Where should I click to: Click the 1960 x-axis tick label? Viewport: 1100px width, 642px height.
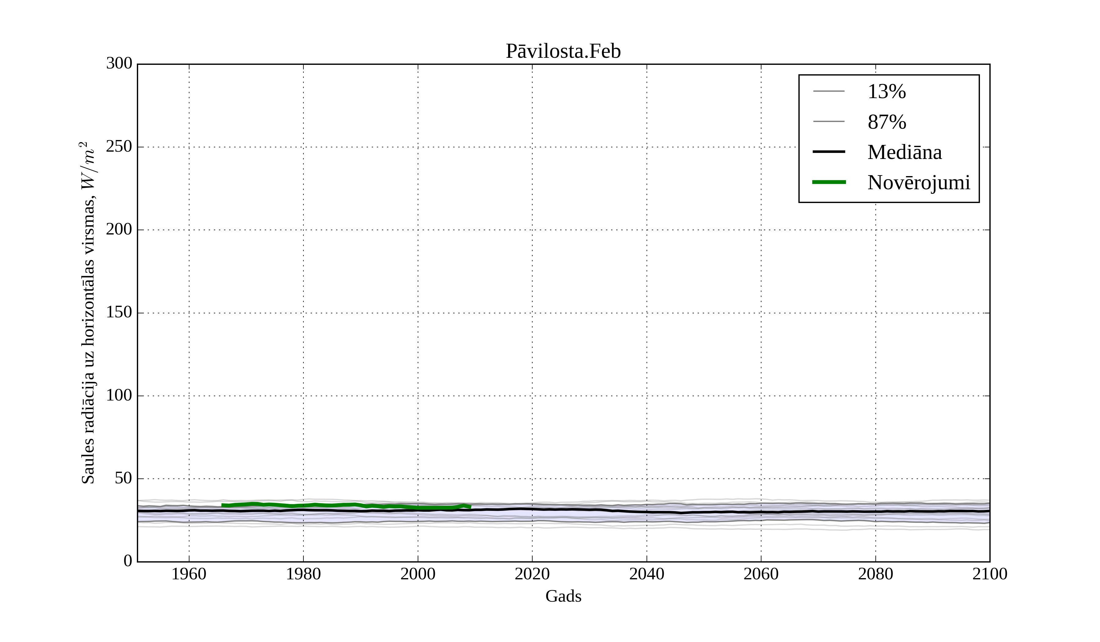tap(189, 574)
